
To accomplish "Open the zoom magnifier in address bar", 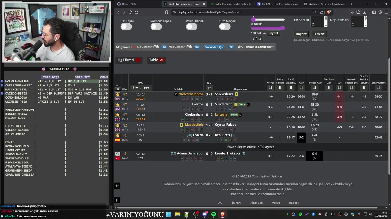I will tap(314, 12).
